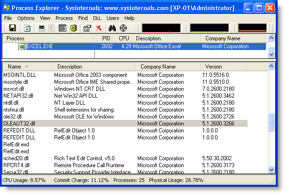The height and width of the screenshot is (194, 285).
Task: Click 'Remote Procedure Call Runtime' description
Action: click(89, 165)
